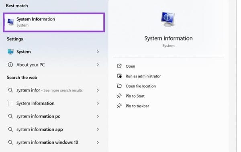
Task: Expand the System Information web suggestion chevron
Action: coord(98,103)
